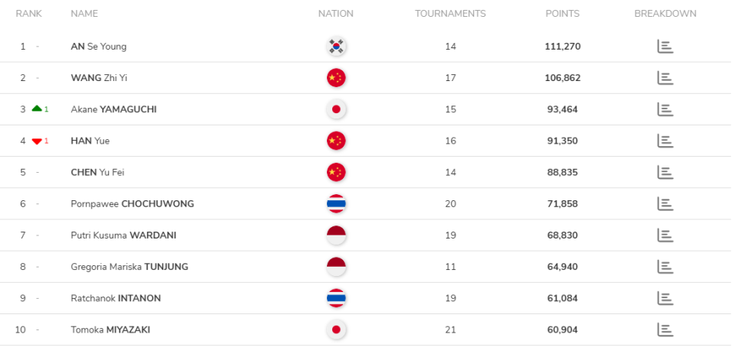Image resolution: width=735 pixels, height=357 pixels.
Task: Open points breakdown for WANG Zhi Yi
Action: tap(665, 78)
